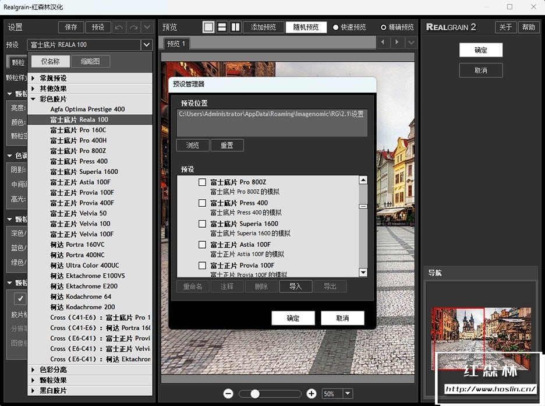The height and width of the screenshot is (406, 545).
Task: Click the undo arrow in settings panel
Action: click(x=119, y=27)
